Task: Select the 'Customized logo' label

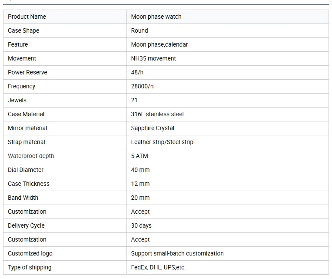Action: click(30, 254)
